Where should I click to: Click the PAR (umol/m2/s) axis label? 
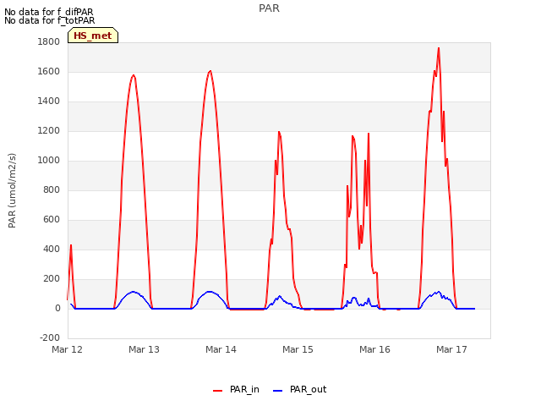12,190
